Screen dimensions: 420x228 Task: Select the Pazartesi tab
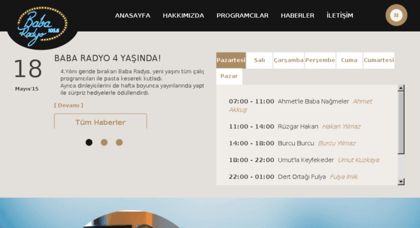[231, 60]
